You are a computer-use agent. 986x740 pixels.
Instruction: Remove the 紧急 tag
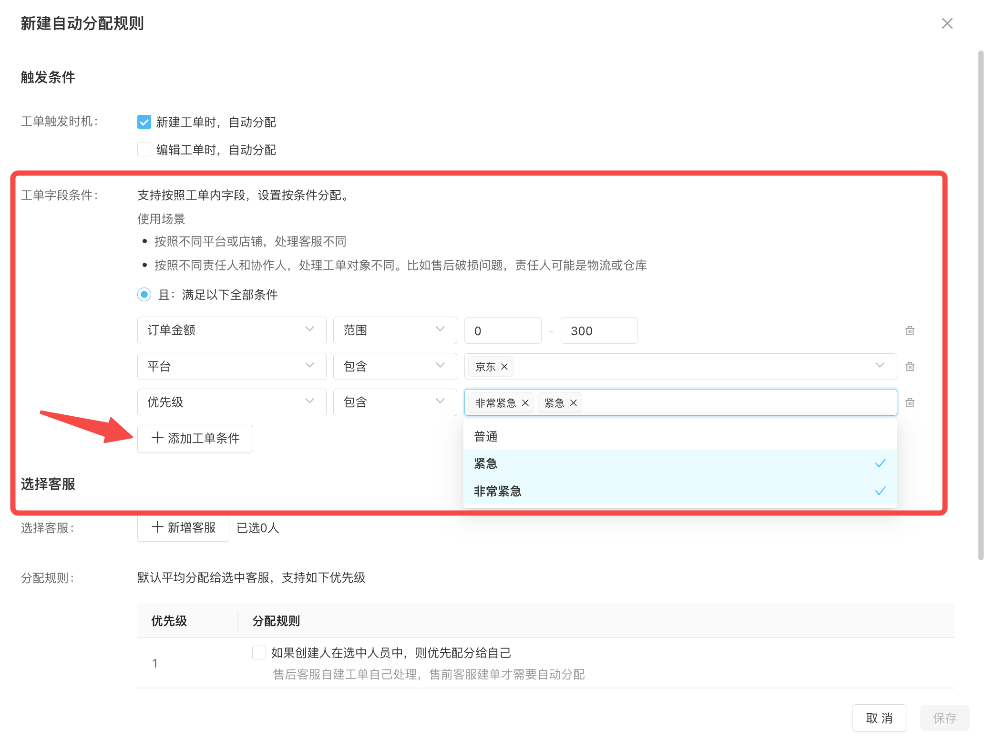click(x=574, y=403)
